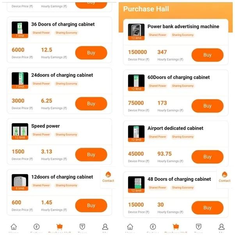Tap shield team icon in right bottom bar

[x=199, y=226]
